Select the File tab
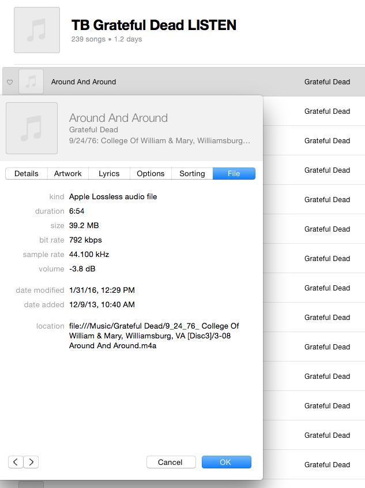Screen dimensions: 365x488 click(234, 174)
